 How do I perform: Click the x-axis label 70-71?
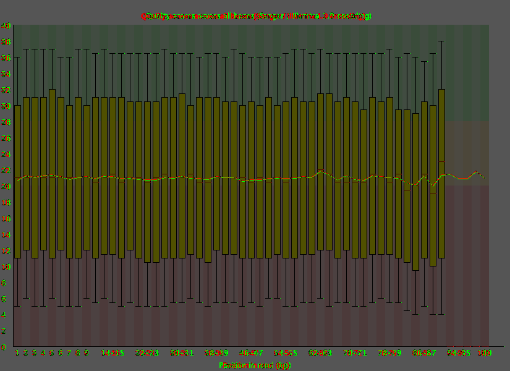[355, 353]
